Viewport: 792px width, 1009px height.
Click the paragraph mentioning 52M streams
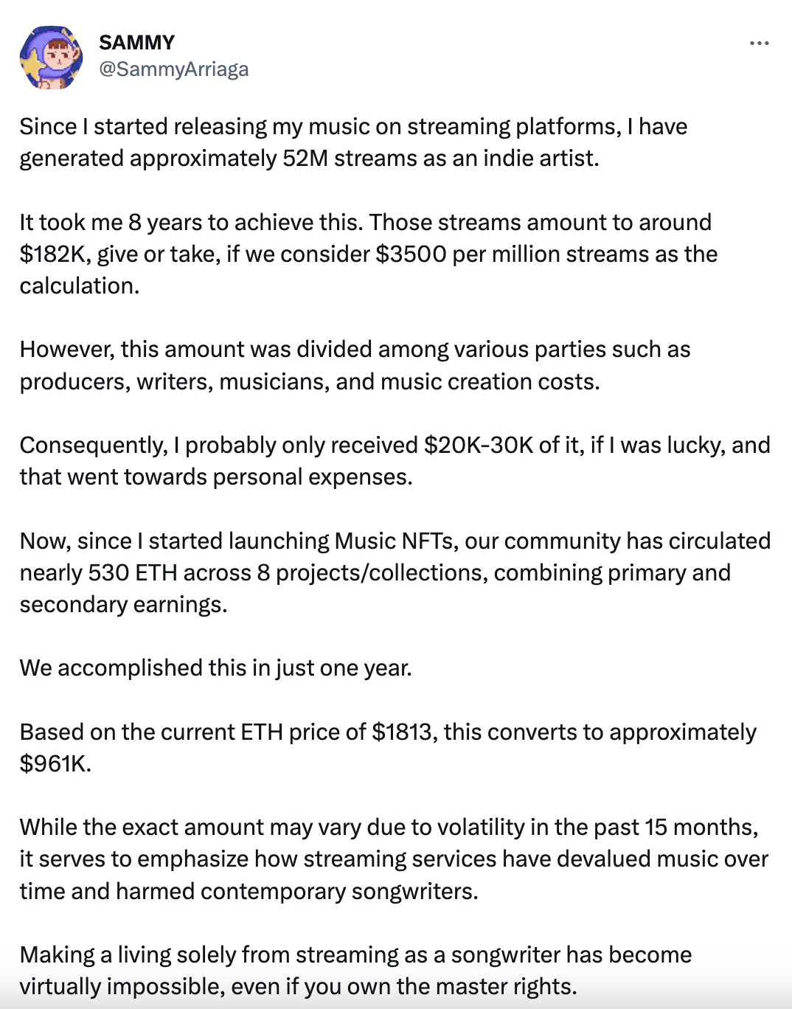[x=354, y=141]
